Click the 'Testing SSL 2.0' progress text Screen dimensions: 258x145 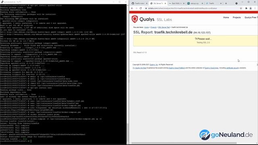(203, 43)
